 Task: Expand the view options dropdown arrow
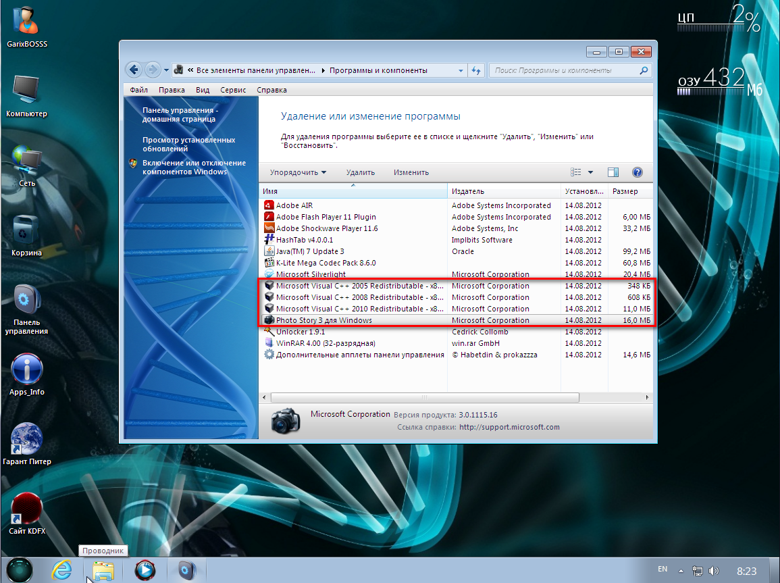click(x=590, y=172)
